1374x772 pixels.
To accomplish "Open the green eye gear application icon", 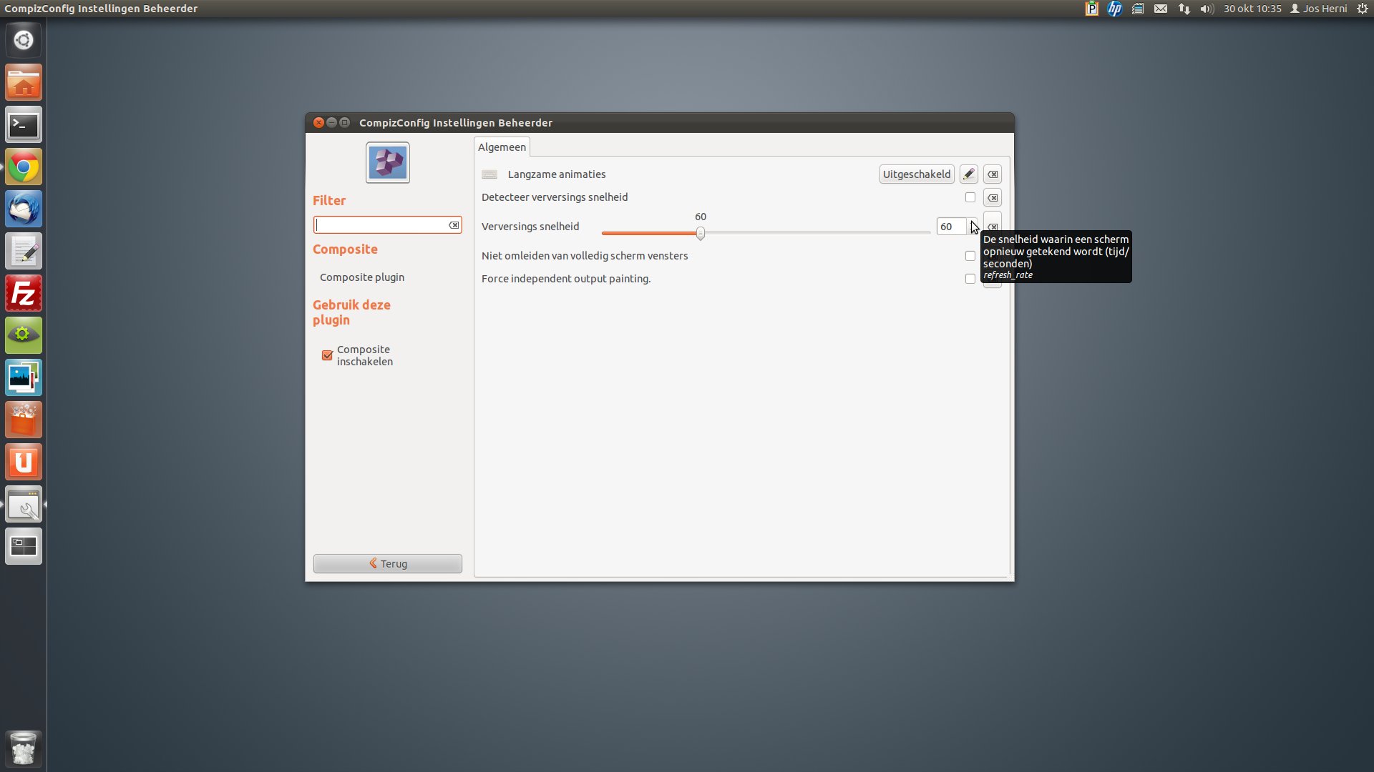I will tap(24, 335).
